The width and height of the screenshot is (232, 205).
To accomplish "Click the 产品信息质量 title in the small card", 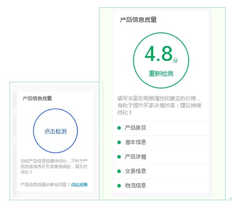I will coord(37,98).
